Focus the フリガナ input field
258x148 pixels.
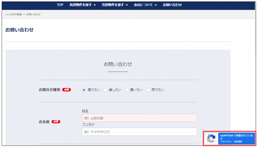[139, 132]
